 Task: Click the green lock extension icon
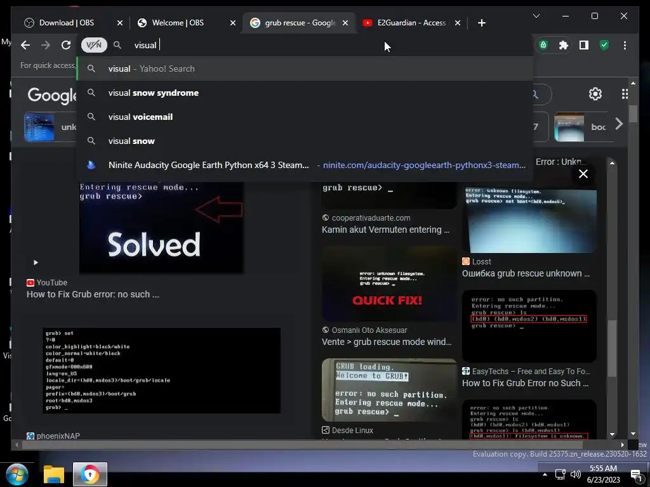543,45
